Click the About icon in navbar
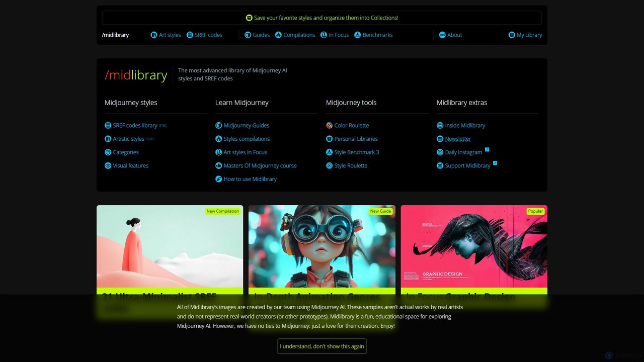Screen dimensions: 644x362 point(442,35)
